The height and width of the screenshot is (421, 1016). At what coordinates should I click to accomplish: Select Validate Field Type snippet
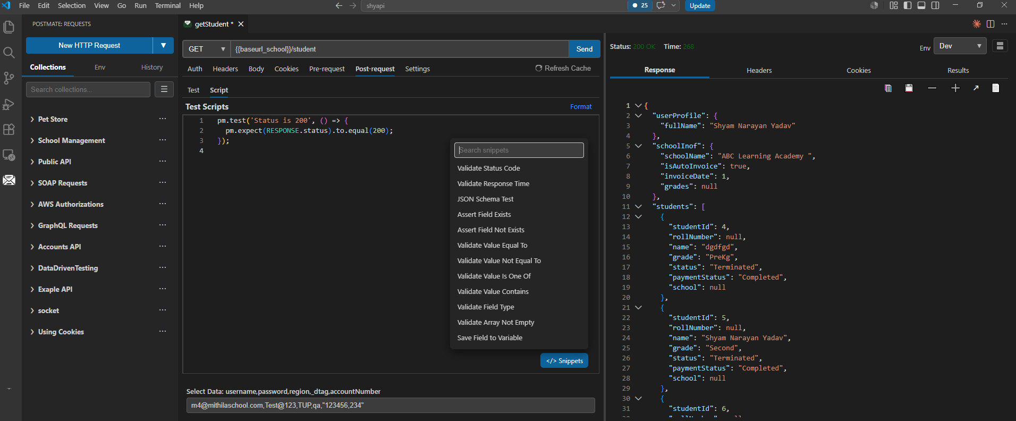486,307
